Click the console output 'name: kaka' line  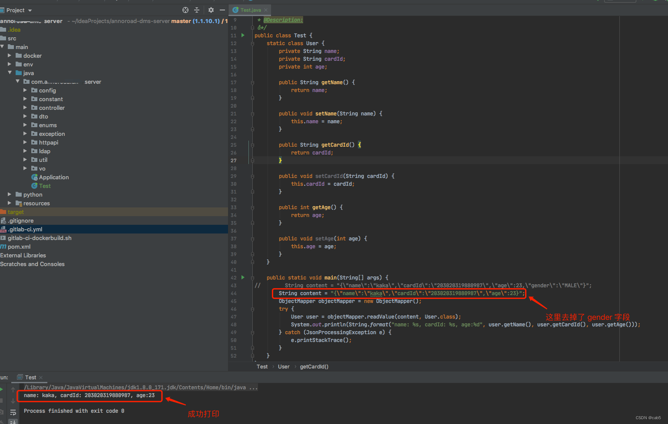[89, 395]
